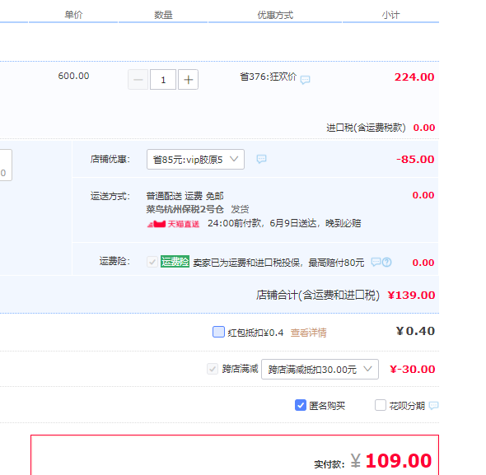The height and width of the screenshot is (475, 486).
Task: Click the 单价 column header
Action: (73, 15)
